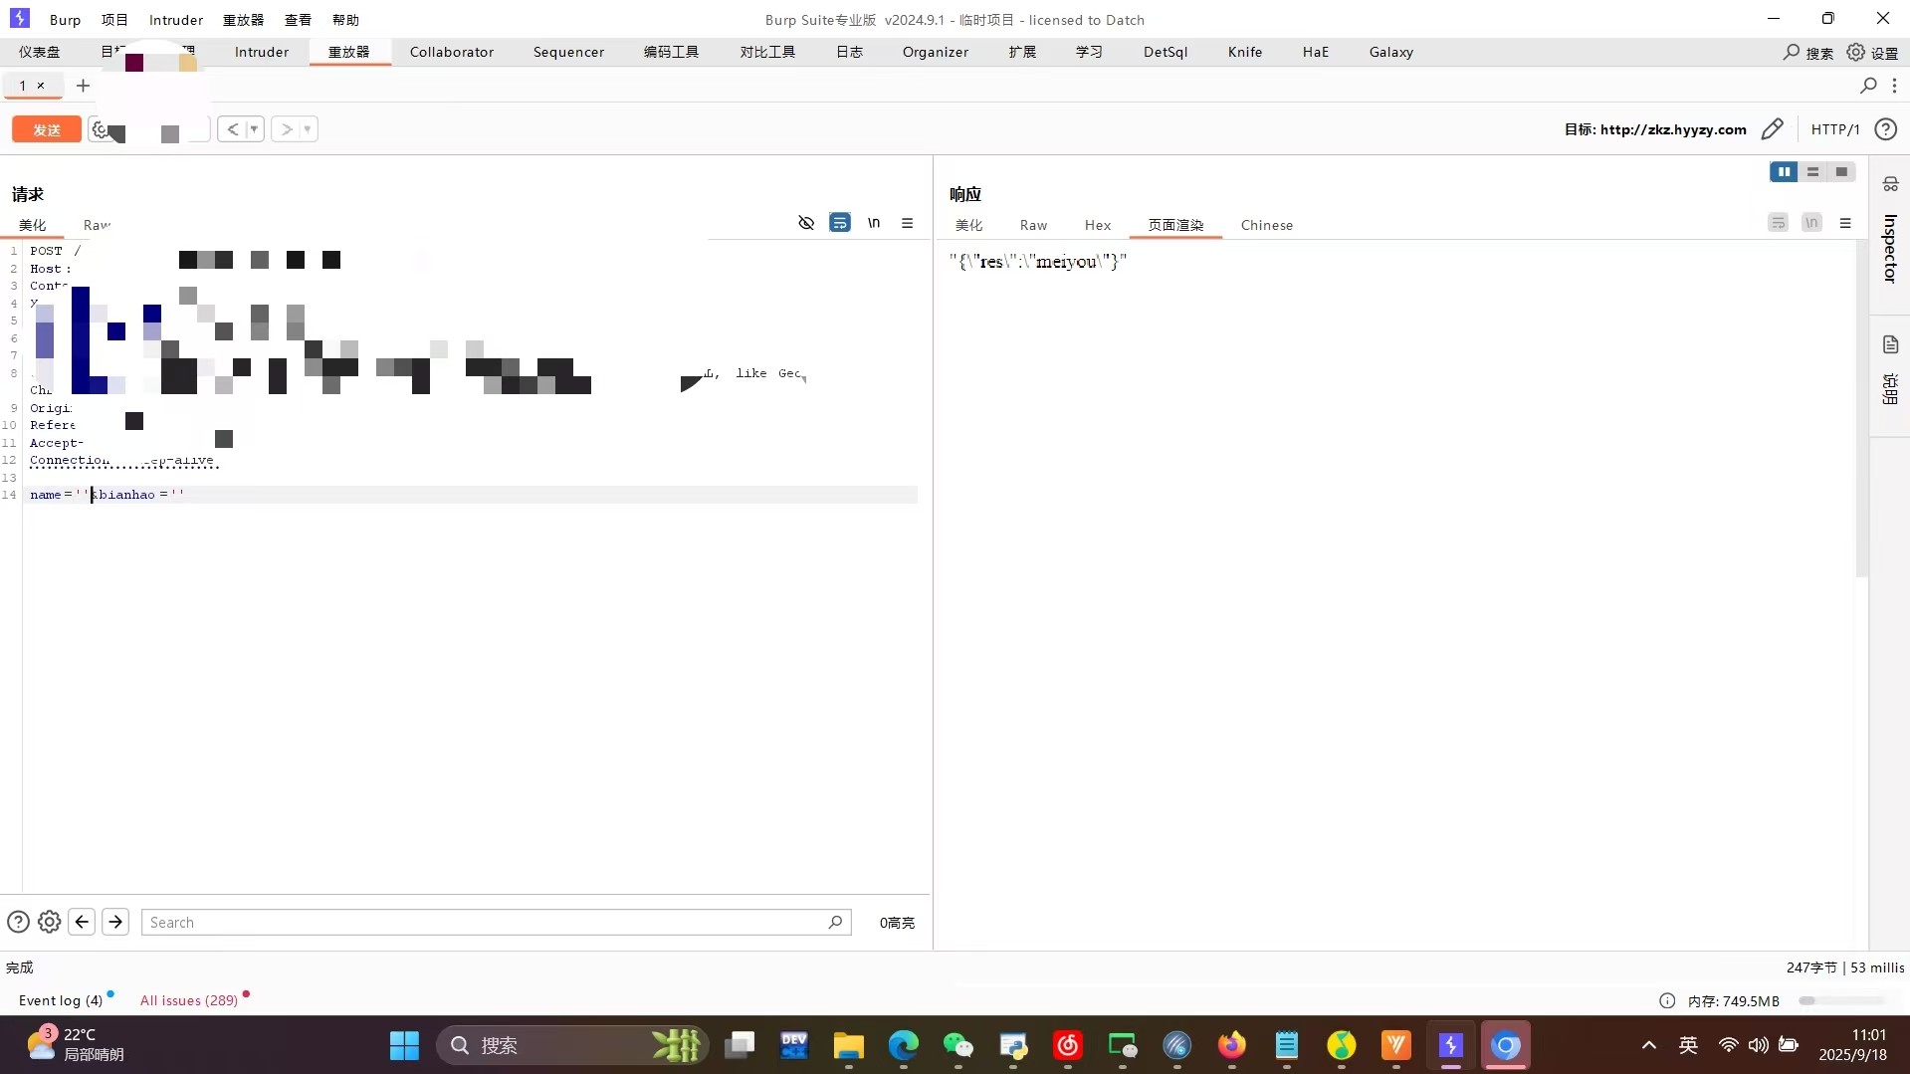Viewport: 1910px width, 1074px height.
Task: Select the Hex response view tab
Action: point(1097,225)
